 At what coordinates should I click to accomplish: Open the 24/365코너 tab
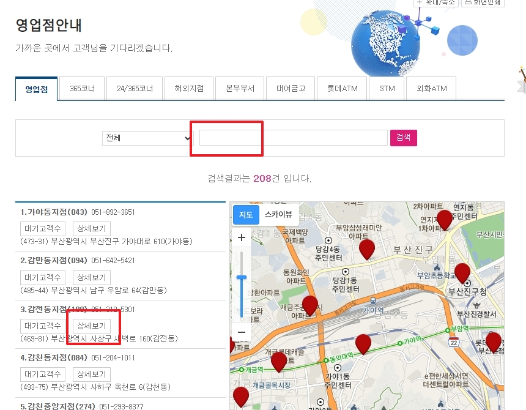click(135, 89)
